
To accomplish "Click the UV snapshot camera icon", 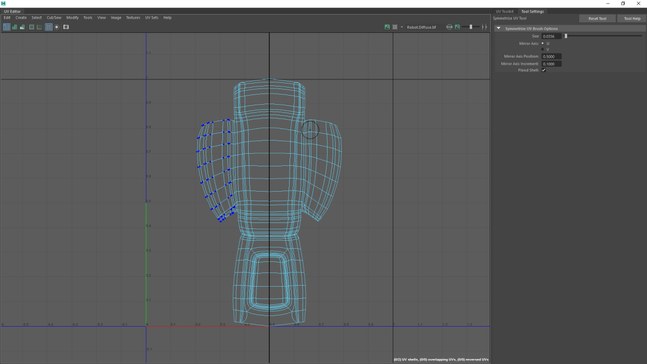I will point(66,27).
